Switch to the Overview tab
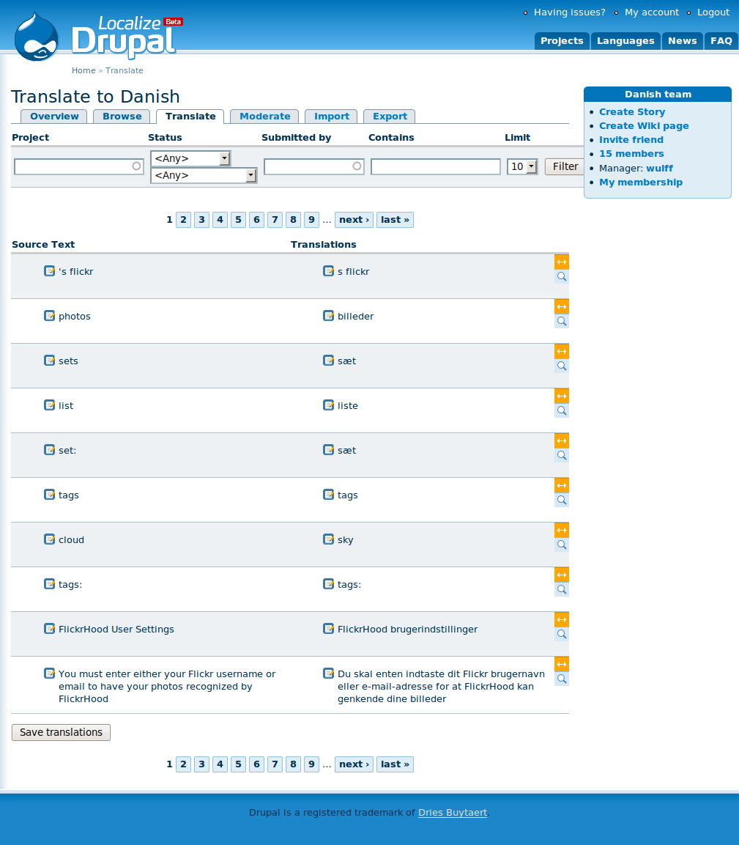 (x=54, y=117)
